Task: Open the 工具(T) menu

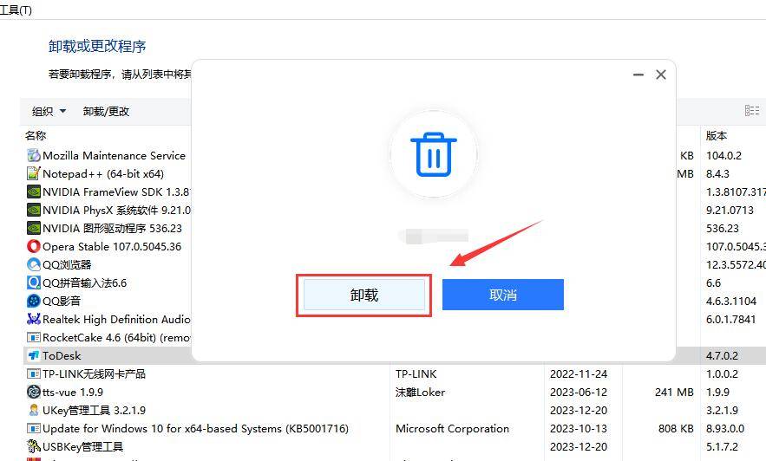Action: tap(16, 10)
